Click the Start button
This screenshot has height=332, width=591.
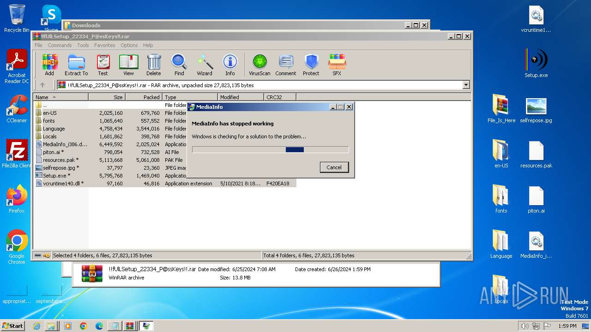[13, 326]
